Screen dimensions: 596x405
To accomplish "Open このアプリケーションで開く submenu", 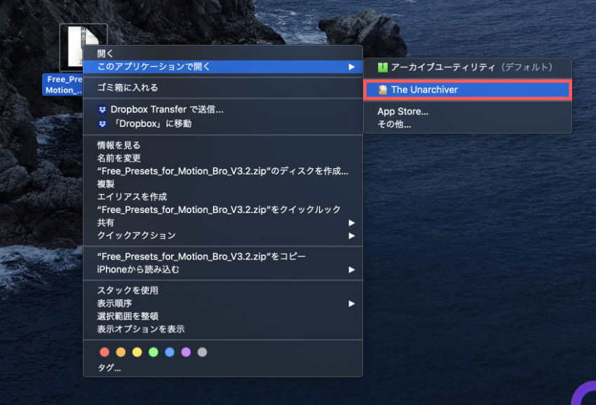I will click(x=223, y=67).
